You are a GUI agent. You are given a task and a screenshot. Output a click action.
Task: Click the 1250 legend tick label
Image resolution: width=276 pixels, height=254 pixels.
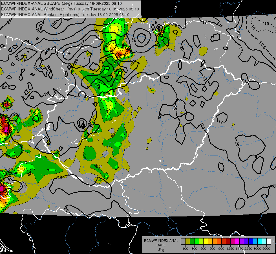(231, 249)
